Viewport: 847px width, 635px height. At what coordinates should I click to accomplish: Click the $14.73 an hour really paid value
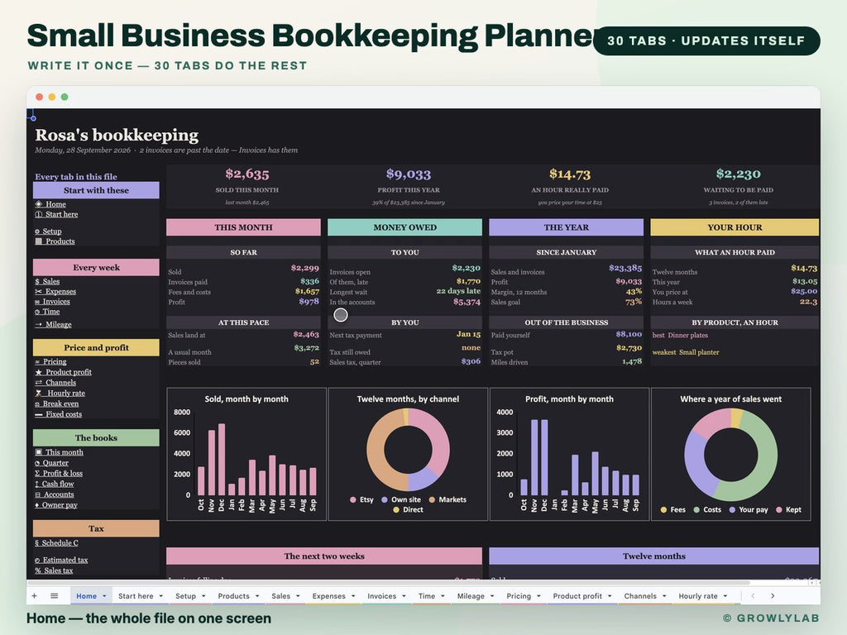click(570, 174)
